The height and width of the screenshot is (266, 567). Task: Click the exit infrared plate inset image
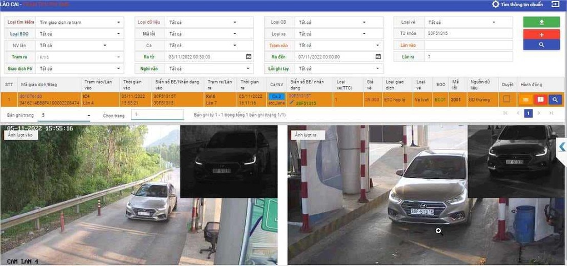click(516, 162)
